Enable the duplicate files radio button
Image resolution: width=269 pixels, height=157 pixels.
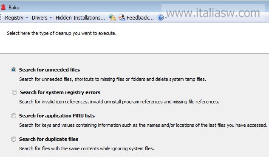14,139
